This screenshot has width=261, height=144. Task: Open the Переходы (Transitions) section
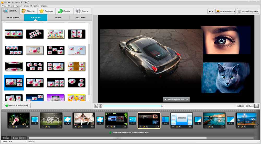point(46,11)
